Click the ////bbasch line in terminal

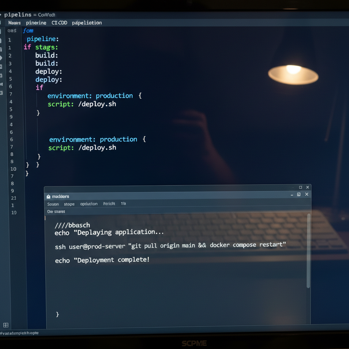pos(72,225)
